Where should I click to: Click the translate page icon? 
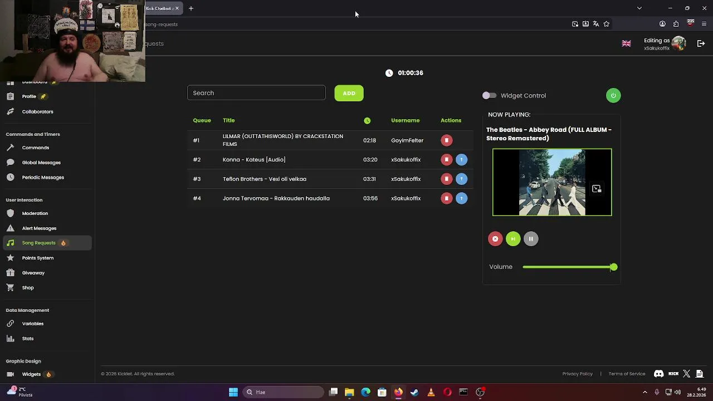[x=596, y=24]
